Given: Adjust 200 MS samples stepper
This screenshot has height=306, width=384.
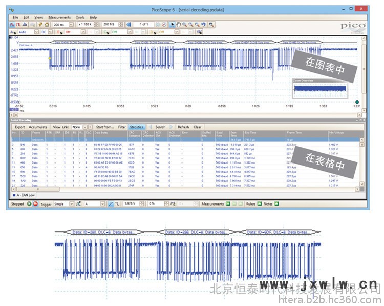Looking at the screenshot, I should pyautogui.click(x=121, y=24).
